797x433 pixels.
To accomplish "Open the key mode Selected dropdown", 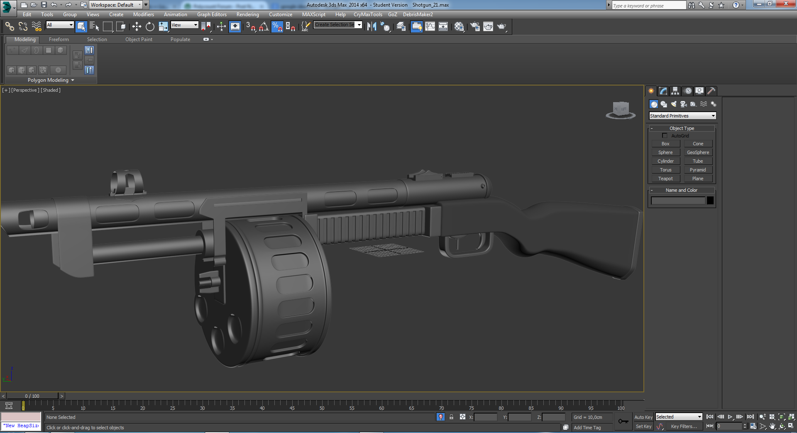I will click(x=679, y=417).
